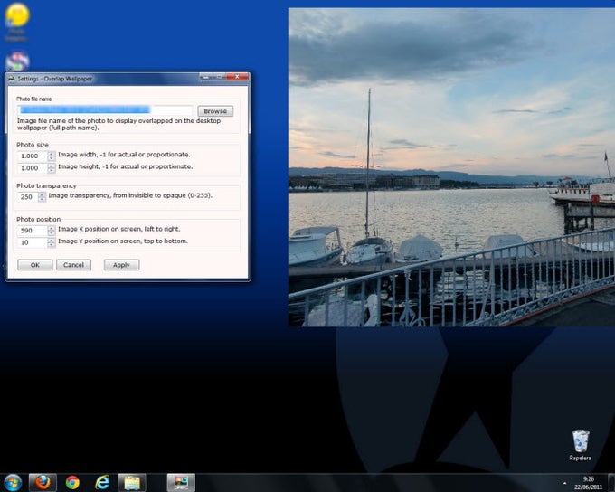Screen dimensions: 615x492
Task: Select the round colorful desktop icon below the sun
Action: 17,61
